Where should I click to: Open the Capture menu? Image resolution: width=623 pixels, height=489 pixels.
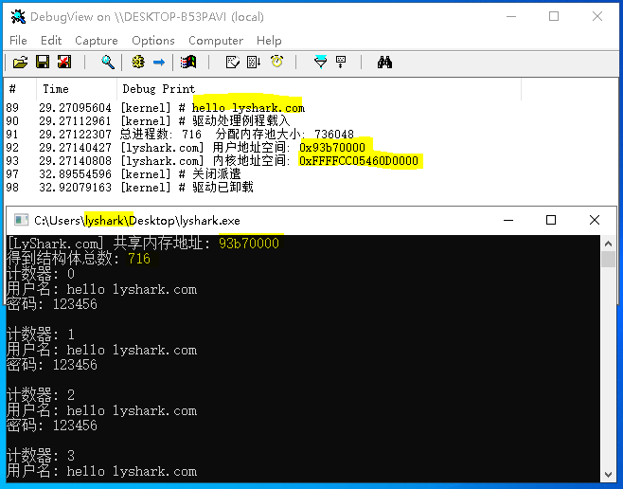click(x=97, y=41)
